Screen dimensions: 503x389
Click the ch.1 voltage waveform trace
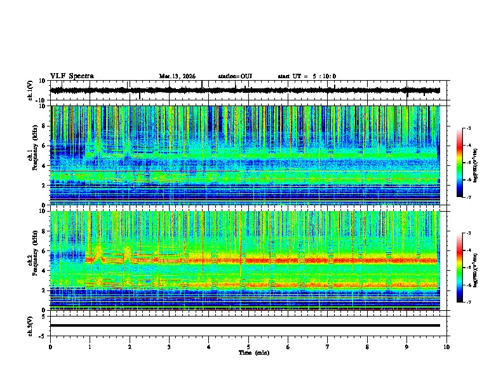click(245, 90)
